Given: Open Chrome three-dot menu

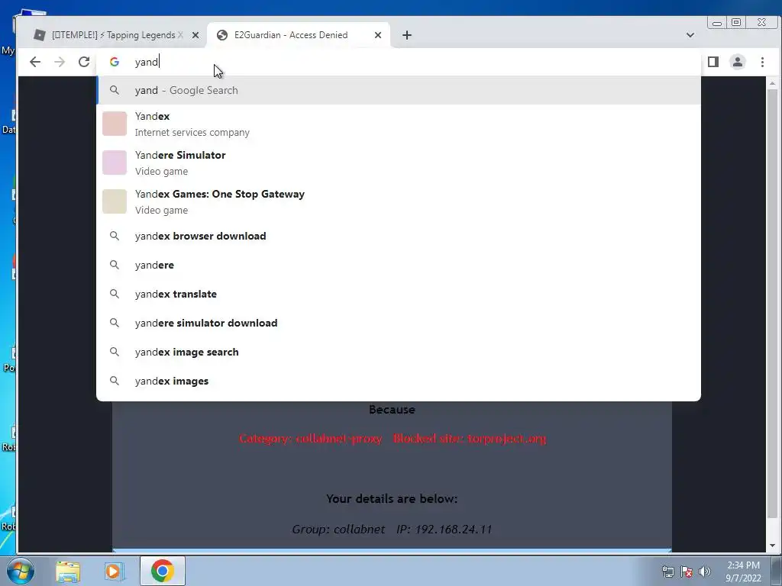Looking at the screenshot, I should pos(762,62).
